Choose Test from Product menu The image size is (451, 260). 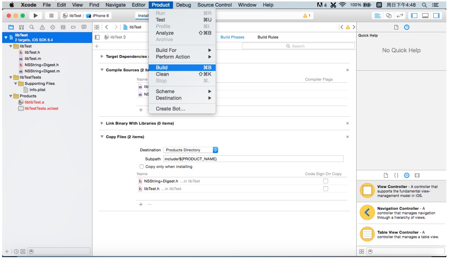click(x=182, y=20)
